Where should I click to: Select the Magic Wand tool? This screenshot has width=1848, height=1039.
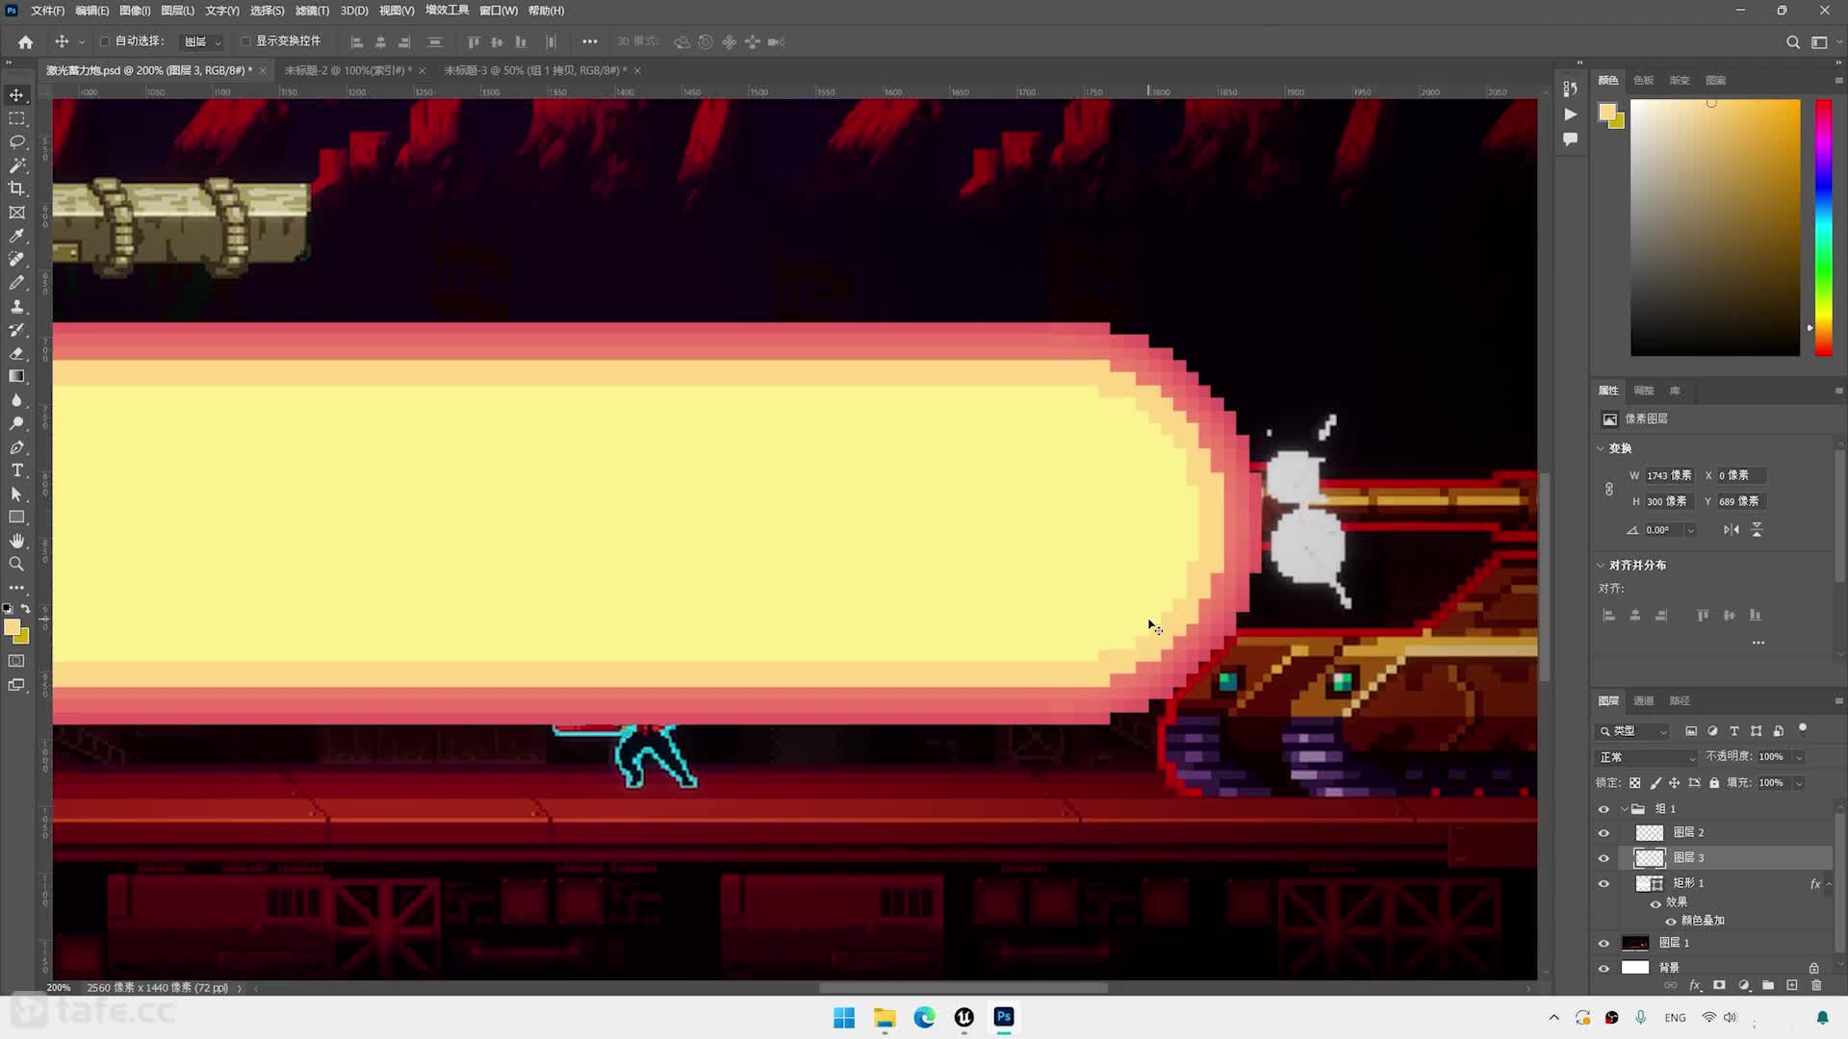[16, 165]
